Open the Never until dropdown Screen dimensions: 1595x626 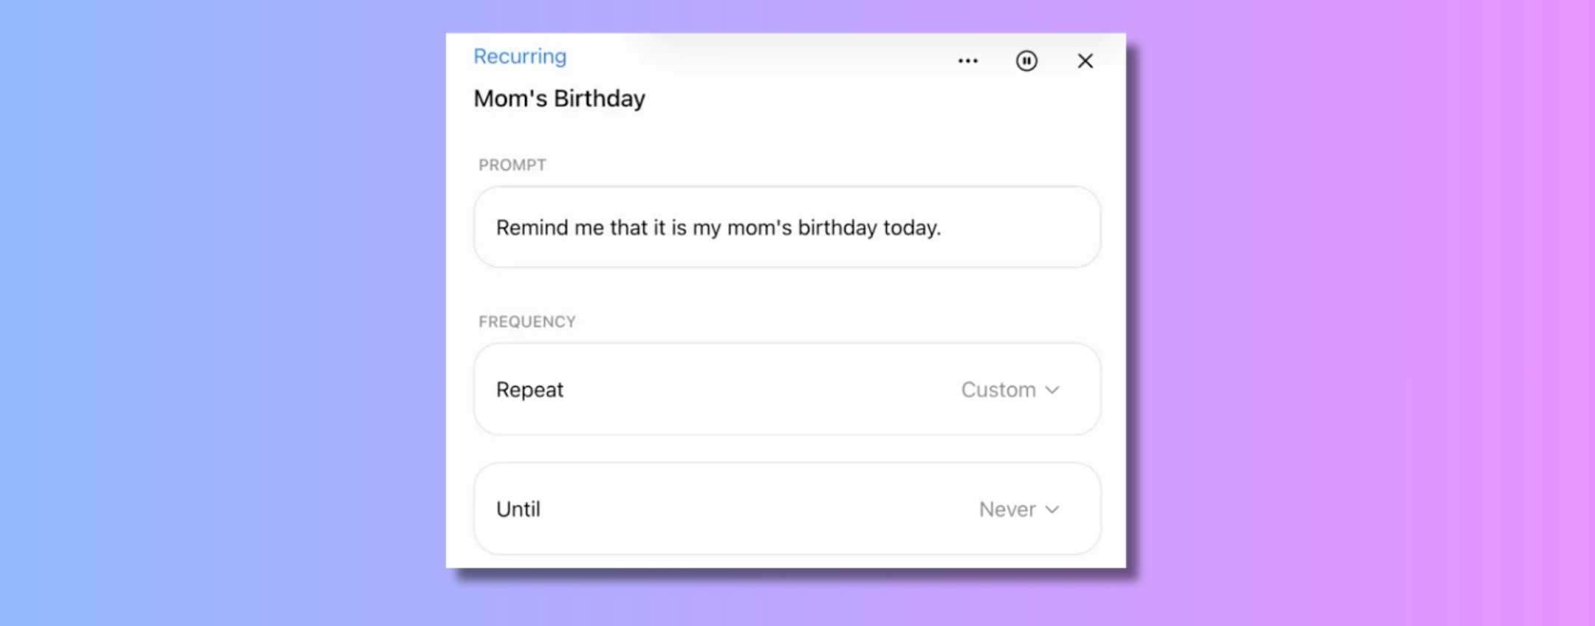(x=1019, y=509)
